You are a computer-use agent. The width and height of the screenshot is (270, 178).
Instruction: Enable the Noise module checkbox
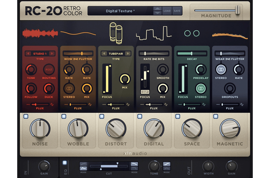(x=25, y=116)
